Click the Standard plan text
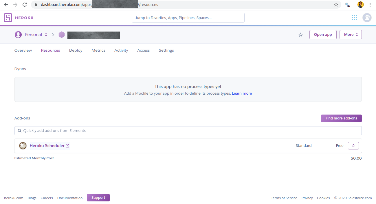 304,146
